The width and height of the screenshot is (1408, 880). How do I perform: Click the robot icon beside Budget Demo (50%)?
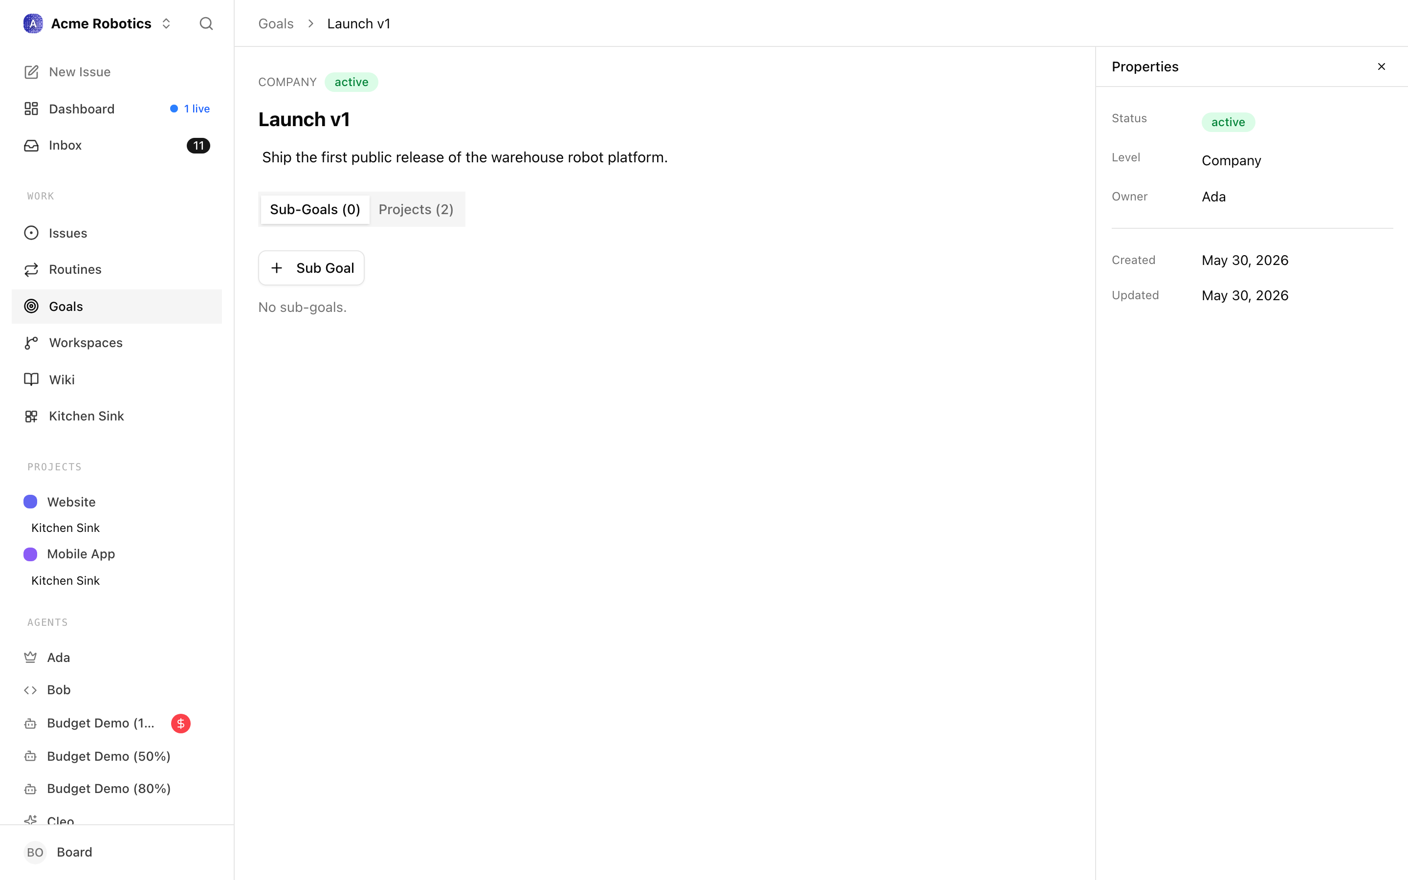coord(30,756)
